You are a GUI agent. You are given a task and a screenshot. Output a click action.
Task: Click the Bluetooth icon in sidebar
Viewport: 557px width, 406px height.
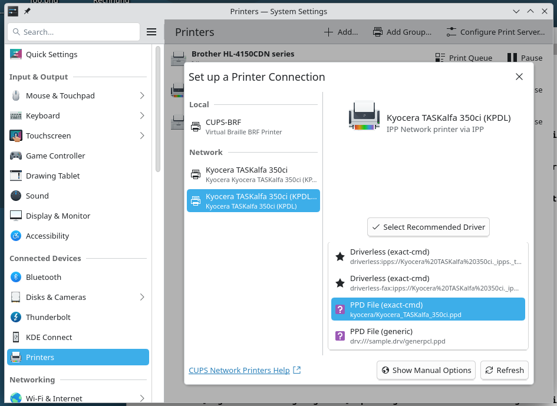click(x=16, y=277)
